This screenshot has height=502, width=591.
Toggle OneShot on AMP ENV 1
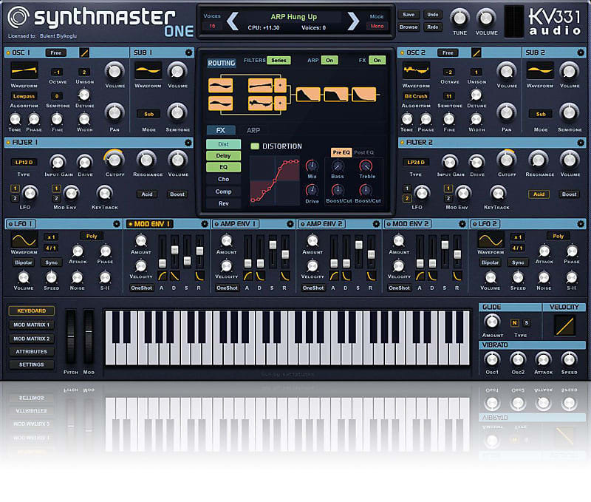pyautogui.click(x=227, y=288)
